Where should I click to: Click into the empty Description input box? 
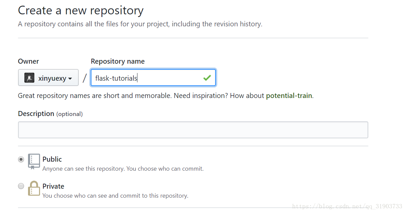(193, 130)
